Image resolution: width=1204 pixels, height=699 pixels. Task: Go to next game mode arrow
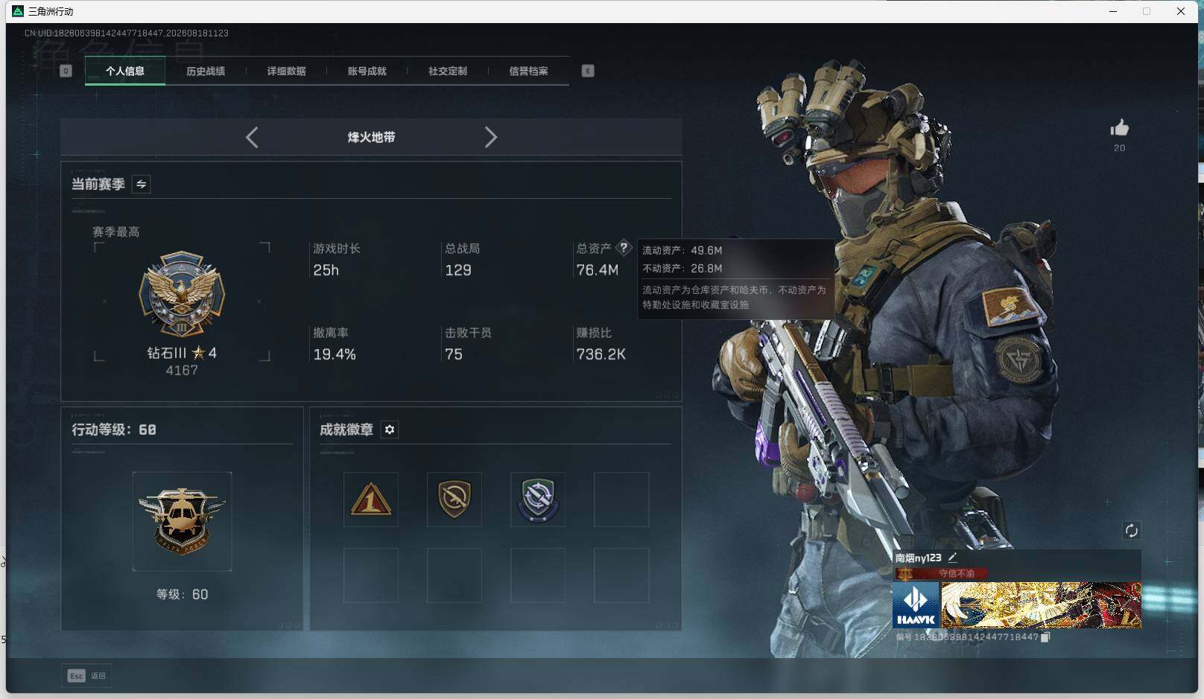[490, 137]
